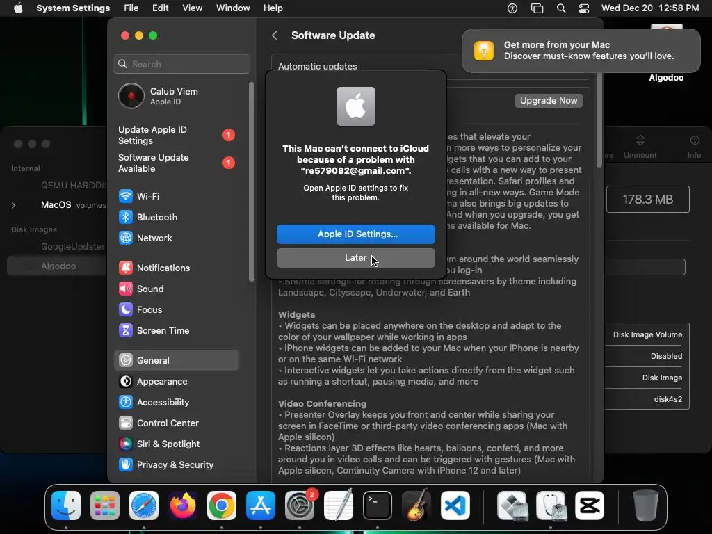Viewport: 712px width, 534px height.
Task: Click the Stage Manager menu bar icon
Action: click(x=537, y=8)
